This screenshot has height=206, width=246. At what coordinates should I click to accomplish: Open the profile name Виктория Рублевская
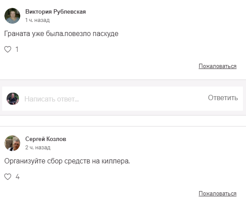(55, 11)
